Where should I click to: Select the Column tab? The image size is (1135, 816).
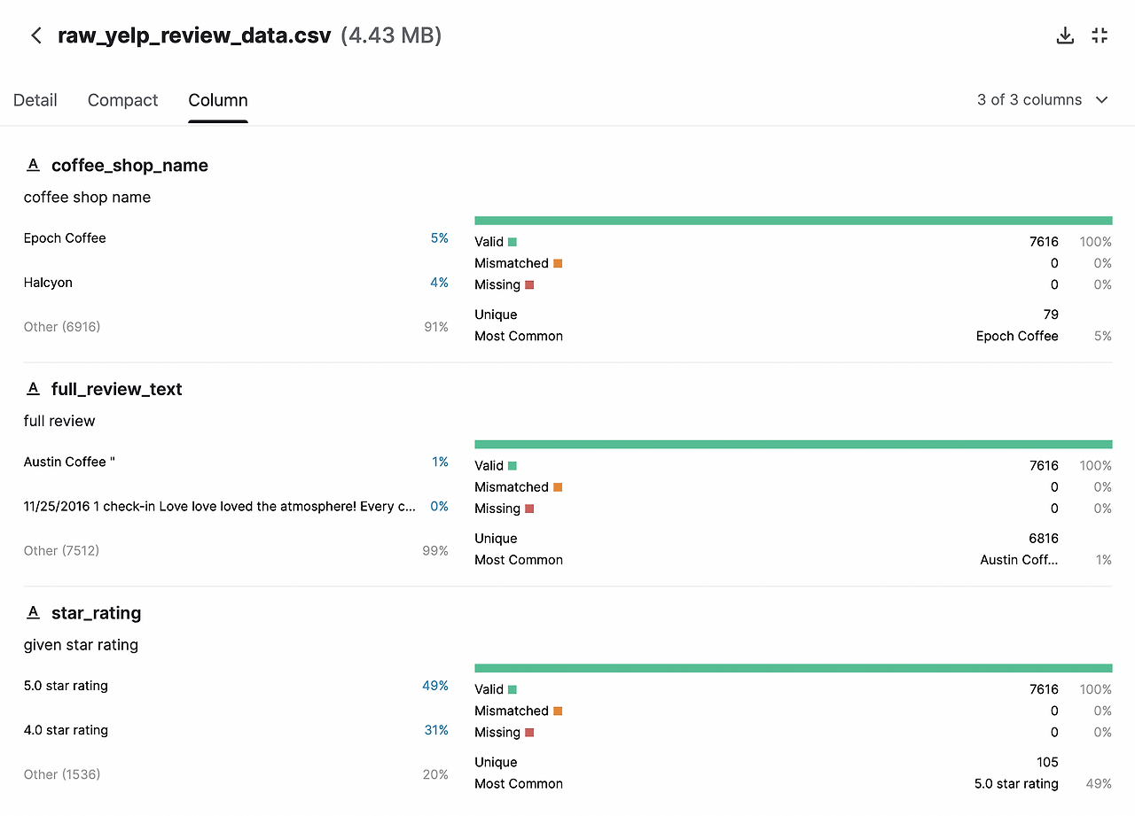click(x=218, y=100)
